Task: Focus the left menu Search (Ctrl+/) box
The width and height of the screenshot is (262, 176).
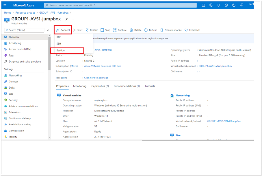Action: 24,30
